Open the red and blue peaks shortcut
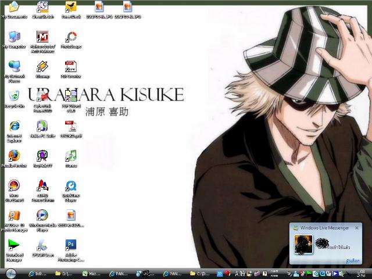The width and height of the screenshot is (372, 279). 42,191
